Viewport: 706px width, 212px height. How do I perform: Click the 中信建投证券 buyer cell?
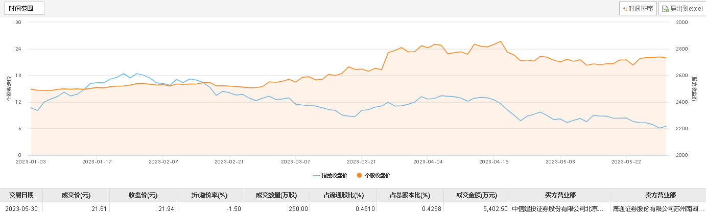tap(559, 208)
